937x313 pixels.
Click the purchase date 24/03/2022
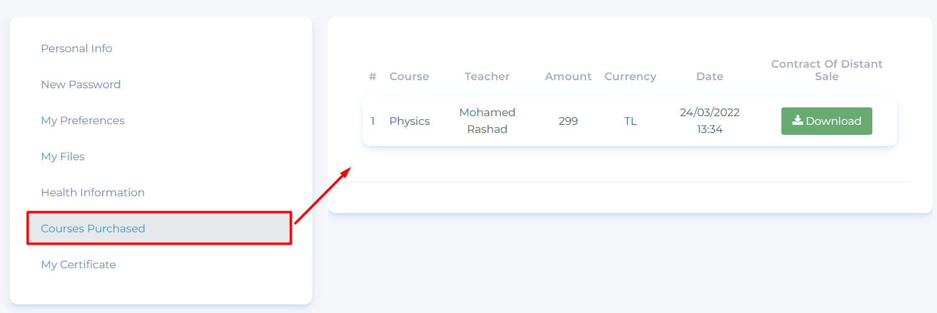(x=710, y=113)
